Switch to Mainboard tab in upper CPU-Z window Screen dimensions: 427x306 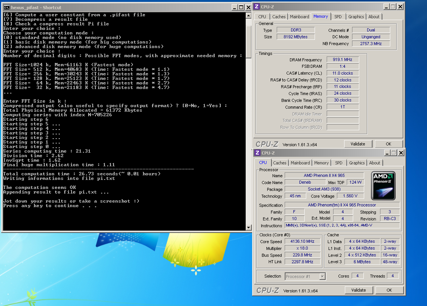(x=299, y=17)
